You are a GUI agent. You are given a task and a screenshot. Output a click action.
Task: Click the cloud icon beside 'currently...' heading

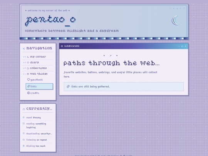(24, 109)
